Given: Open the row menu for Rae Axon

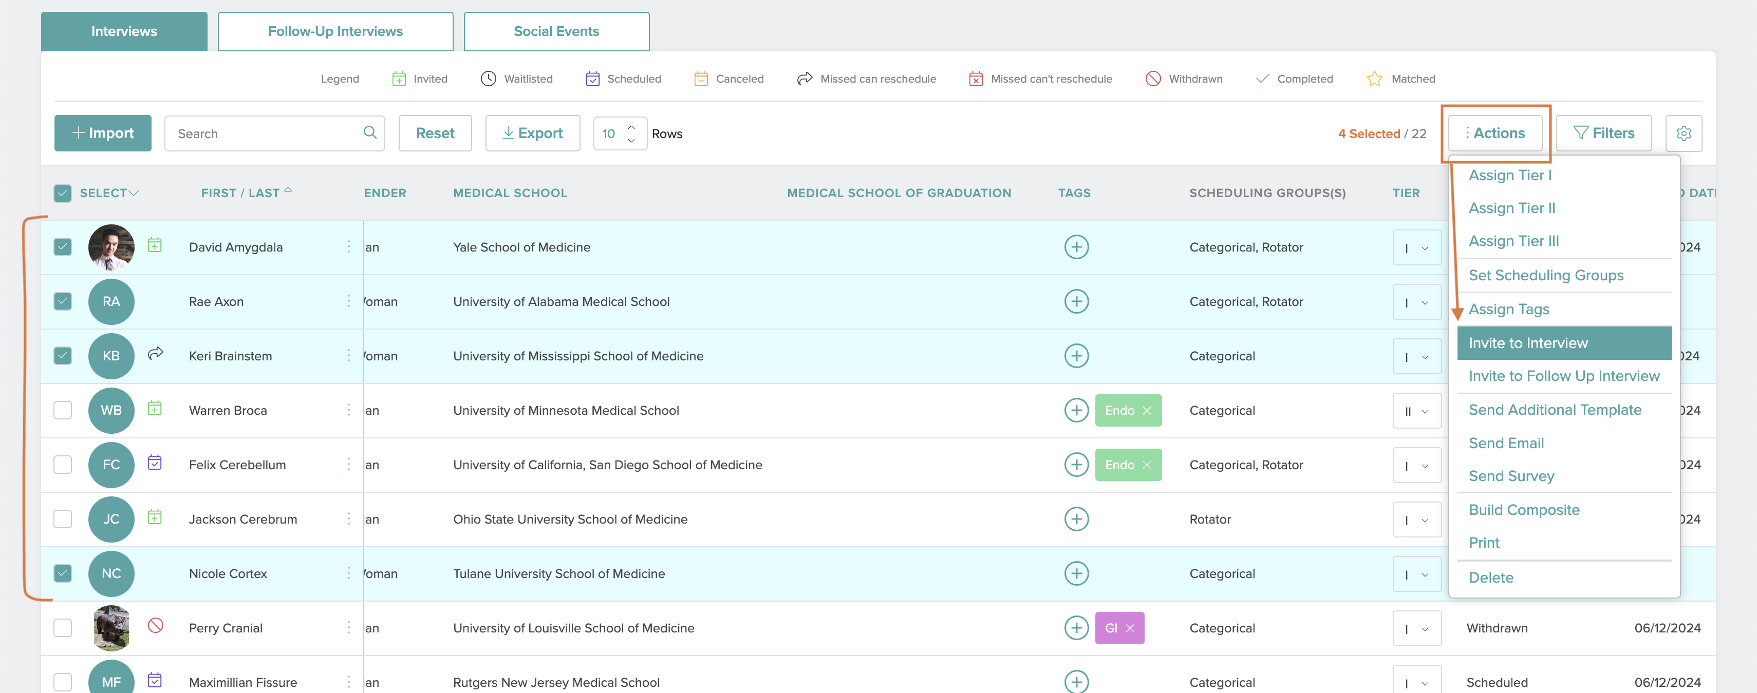Looking at the screenshot, I should point(348,300).
